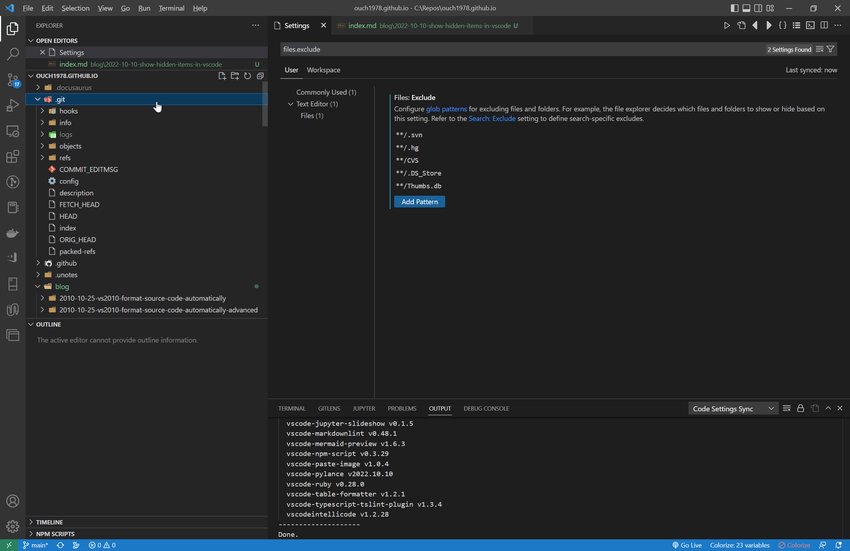850x551 pixels.
Task: Open Settings JSON curly braces icon
Action: pyautogui.click(x=782, y=26)
